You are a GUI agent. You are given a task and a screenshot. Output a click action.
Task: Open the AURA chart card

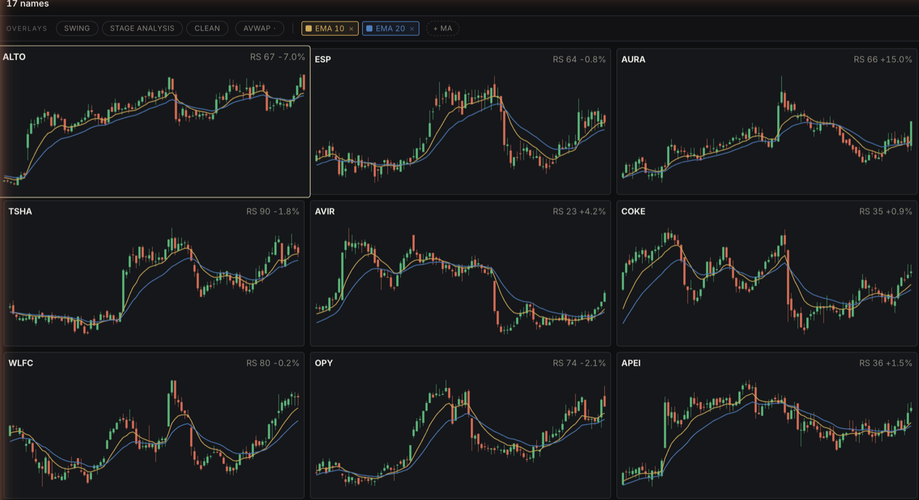[x=767, y=122]
